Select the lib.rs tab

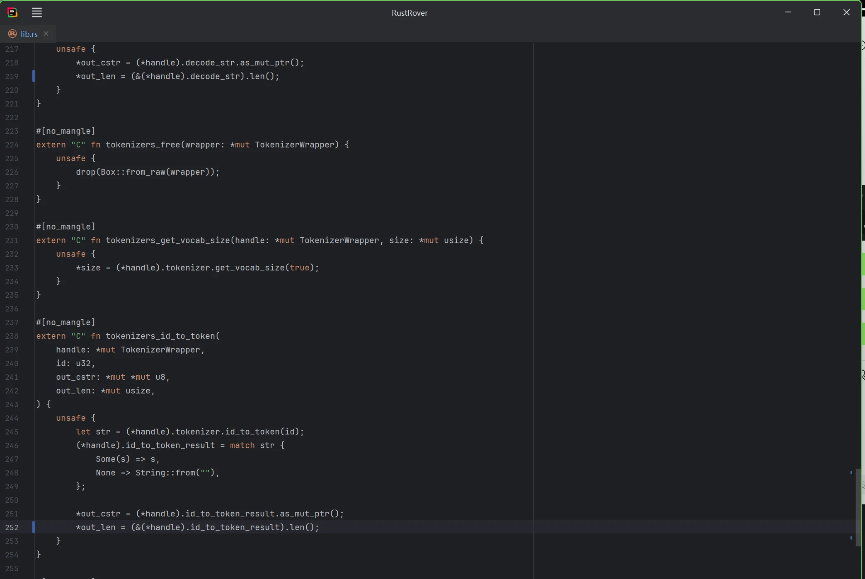click(29, 34)
